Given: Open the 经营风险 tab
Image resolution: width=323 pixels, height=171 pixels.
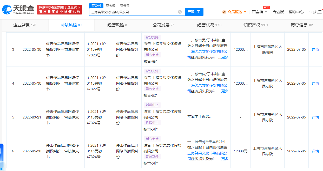Looking at the screenshot, I should [x=117, y=25].
